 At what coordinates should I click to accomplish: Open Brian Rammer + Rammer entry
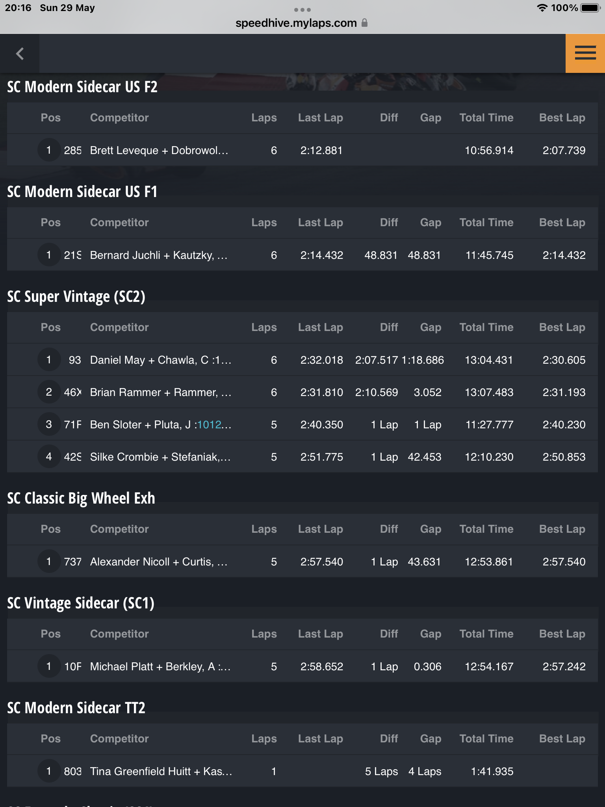302,392
